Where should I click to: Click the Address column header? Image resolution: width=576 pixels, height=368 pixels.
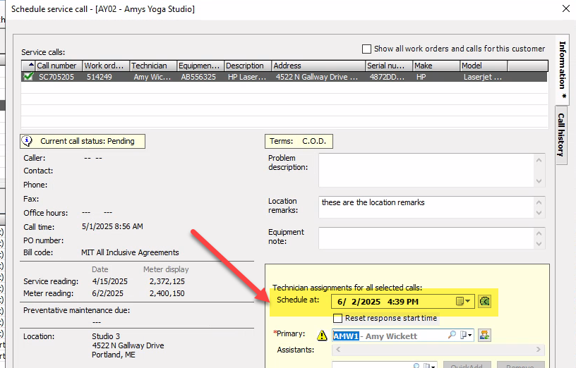coord(318,66)
